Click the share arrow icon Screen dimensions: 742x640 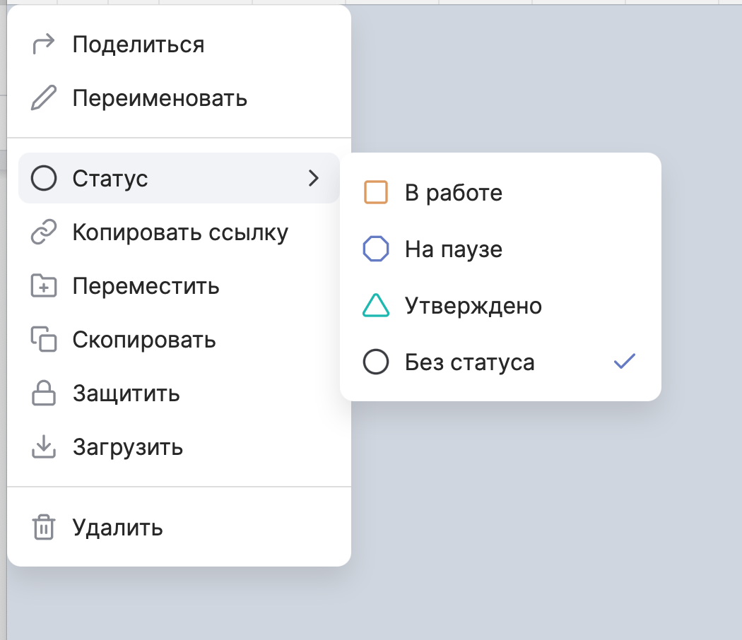[44, 45]
